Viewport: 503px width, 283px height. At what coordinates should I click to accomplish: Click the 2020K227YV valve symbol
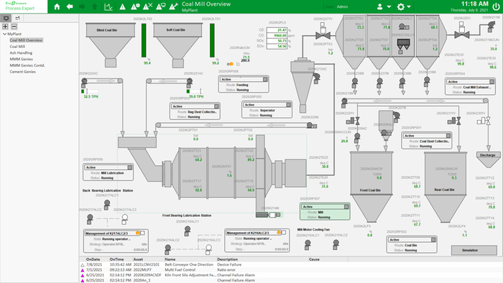tap(323, 32)
